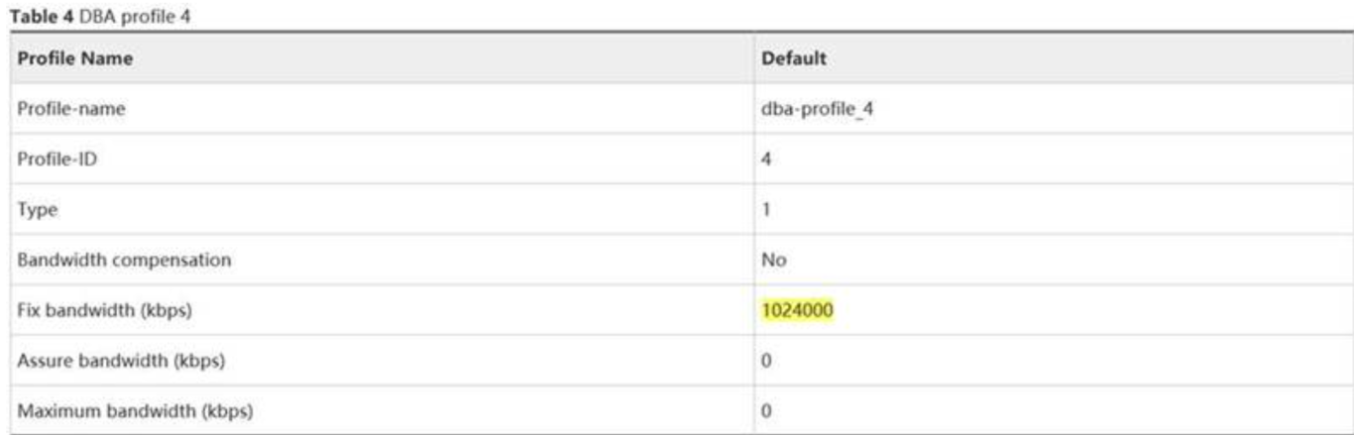
Task: Select the "No" value for Bandwidth compensation
Action: click(771, 260)
